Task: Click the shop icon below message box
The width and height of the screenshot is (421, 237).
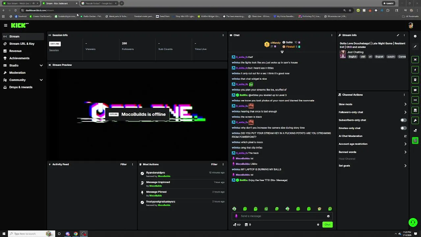Action: [246, 225]
